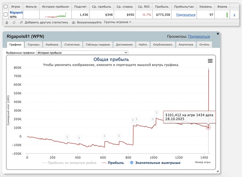Toggle the Прибыль legend series

[113, 163]
